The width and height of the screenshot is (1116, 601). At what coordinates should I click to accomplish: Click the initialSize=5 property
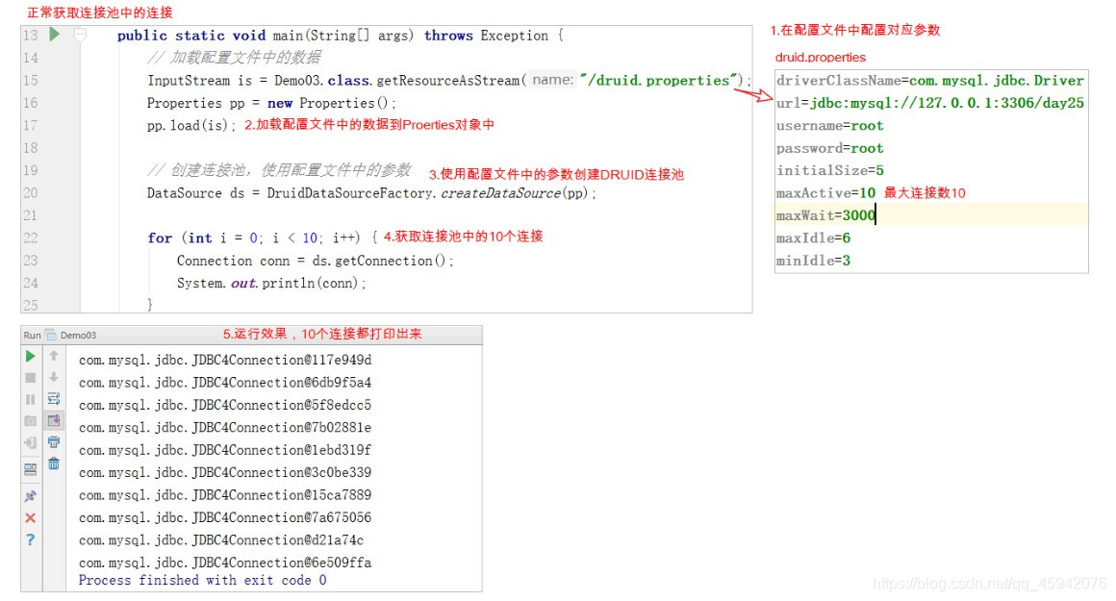830,171
